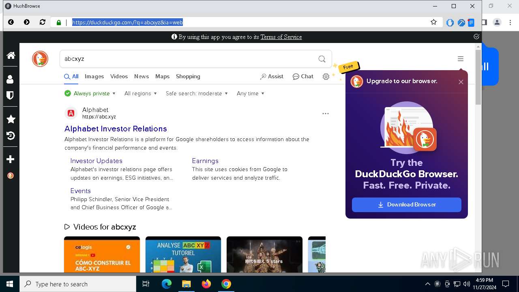Click the browser address bar URL

point(128,23)
